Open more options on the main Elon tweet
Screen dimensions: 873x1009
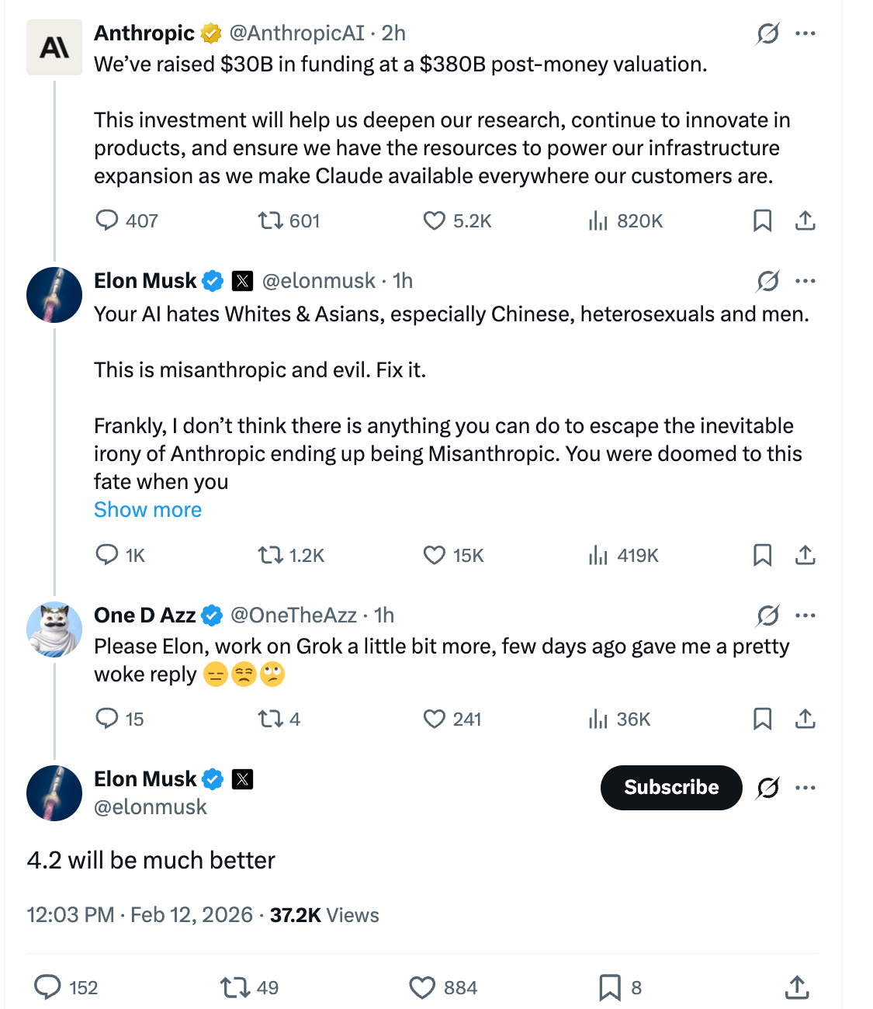(x=805, y=788)
